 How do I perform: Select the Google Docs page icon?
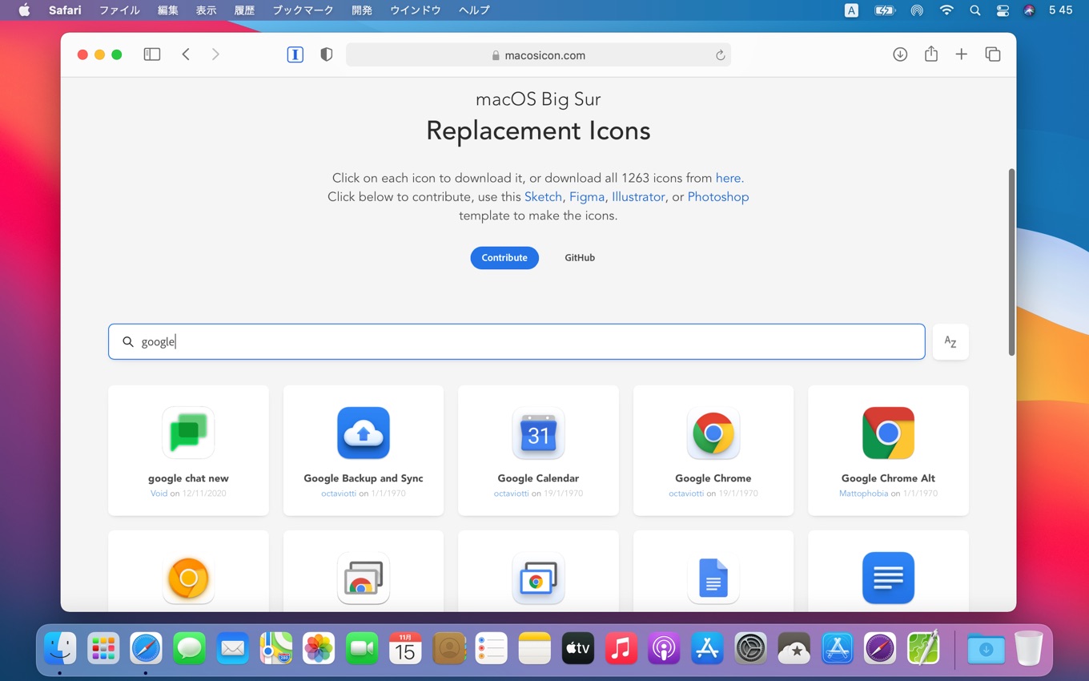coord(713,578)
